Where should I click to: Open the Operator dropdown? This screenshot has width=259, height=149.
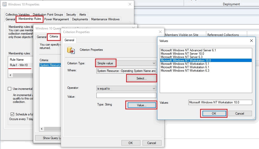click(x=126, y=89)
